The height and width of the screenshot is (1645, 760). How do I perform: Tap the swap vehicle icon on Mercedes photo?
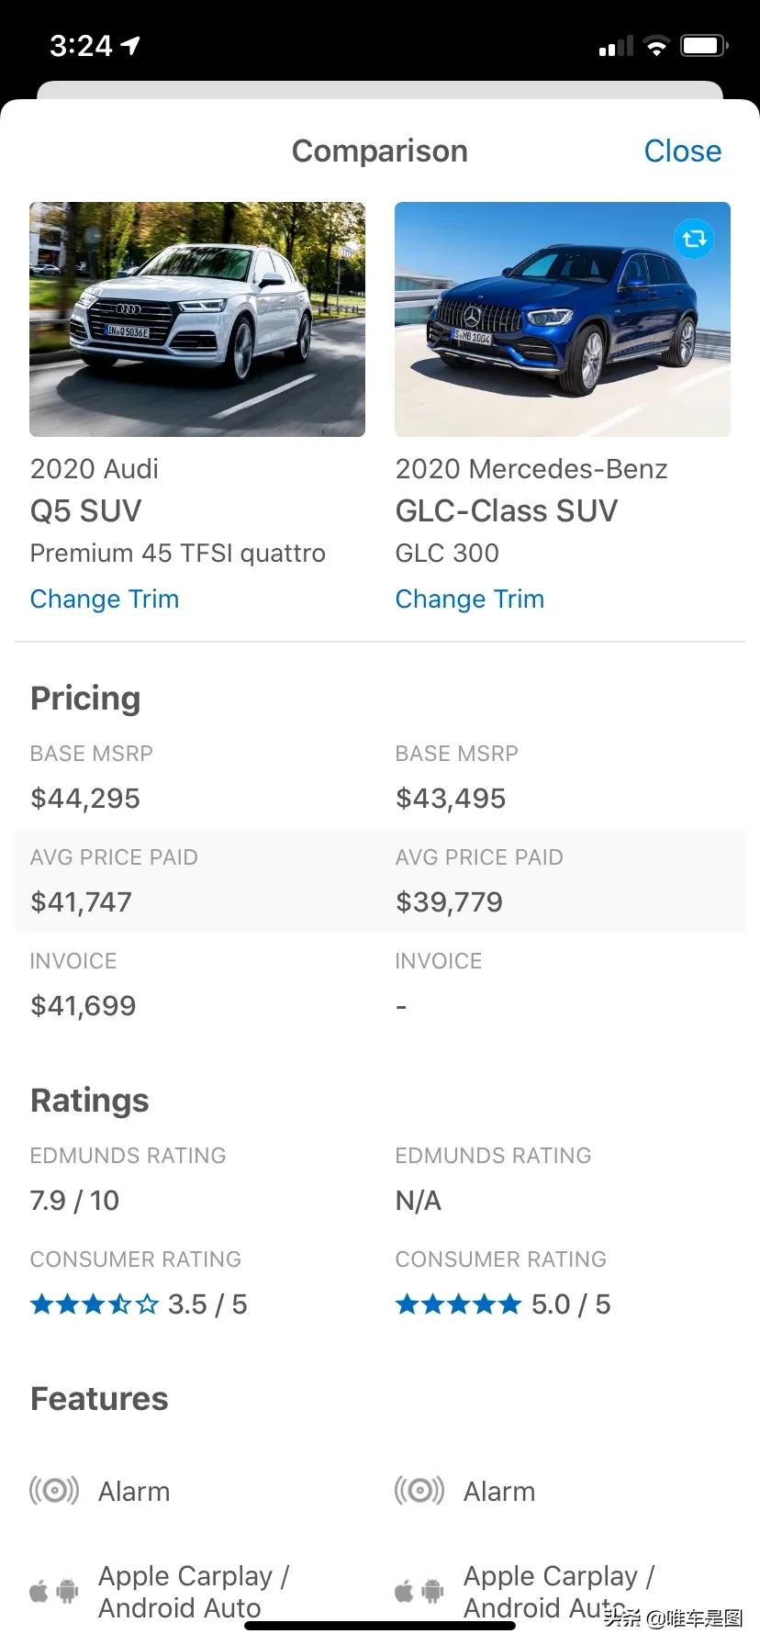tap(694, 240)
